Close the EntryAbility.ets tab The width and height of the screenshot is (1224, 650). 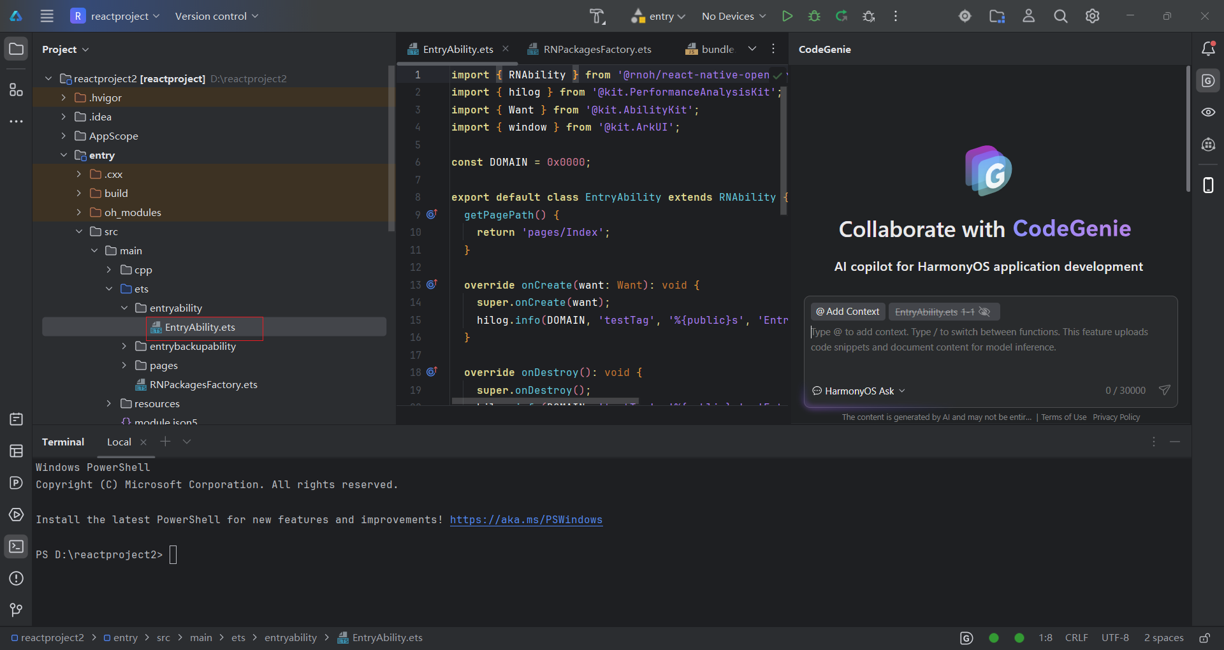tap(506, 48)
